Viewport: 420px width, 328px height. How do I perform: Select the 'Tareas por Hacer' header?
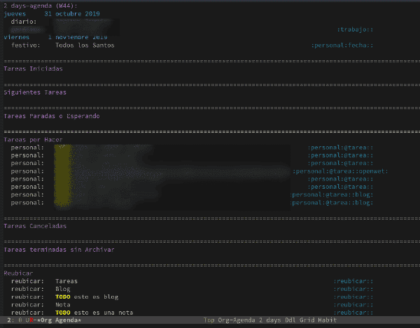click(x=33, y=140)
